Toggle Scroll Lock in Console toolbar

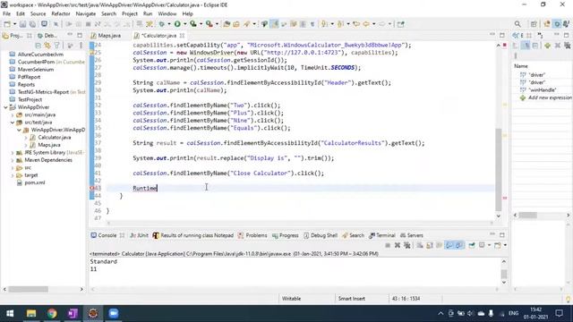click(x=430, y=245)
